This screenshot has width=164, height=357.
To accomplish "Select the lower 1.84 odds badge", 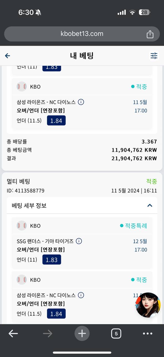I will pyautogui.click(x=56, y=314).
